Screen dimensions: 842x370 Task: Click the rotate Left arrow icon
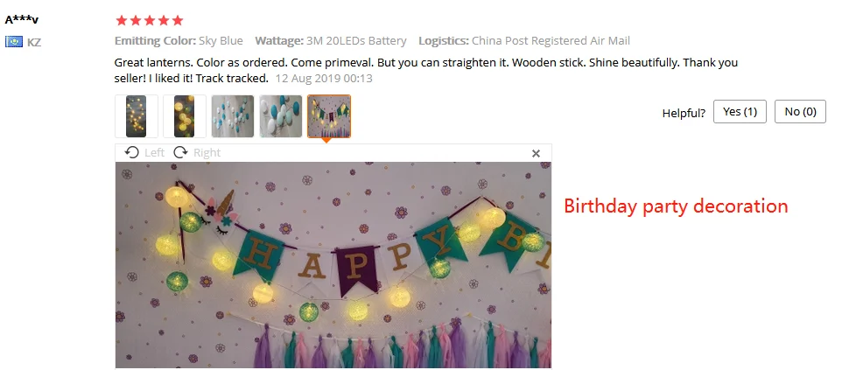[x=131, y=152]
